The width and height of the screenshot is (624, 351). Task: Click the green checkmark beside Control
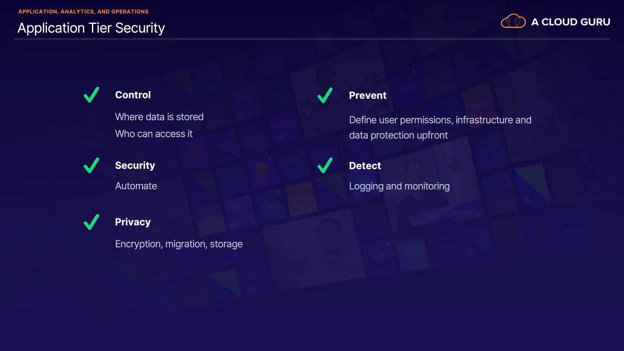coord(91,95)
